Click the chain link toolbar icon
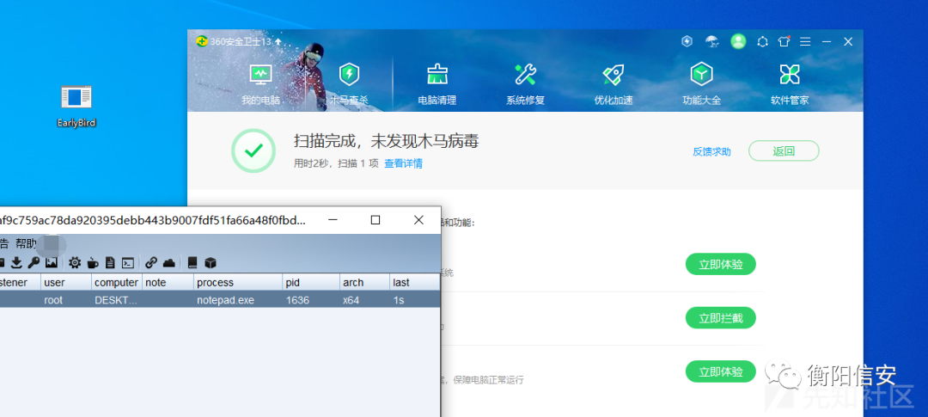 pyautogui.click(x=151, y=262)
